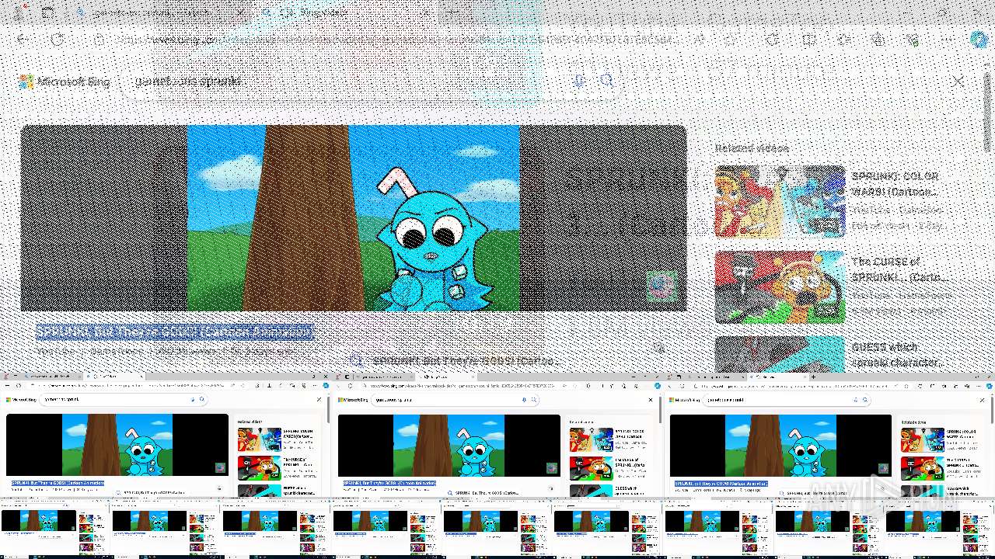Open the highlighted Sprunki video title link
The image size is (995, 559).
(x=175, y=332)
